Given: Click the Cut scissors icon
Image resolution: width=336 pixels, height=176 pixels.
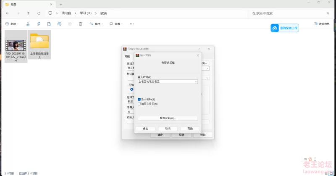Looking at the screenshot, I should [28, 24].
